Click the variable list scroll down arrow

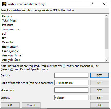pos(106,60)
